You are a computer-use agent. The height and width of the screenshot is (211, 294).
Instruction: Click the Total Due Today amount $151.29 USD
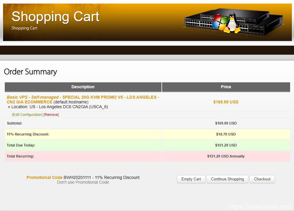[x=226, y=145]
